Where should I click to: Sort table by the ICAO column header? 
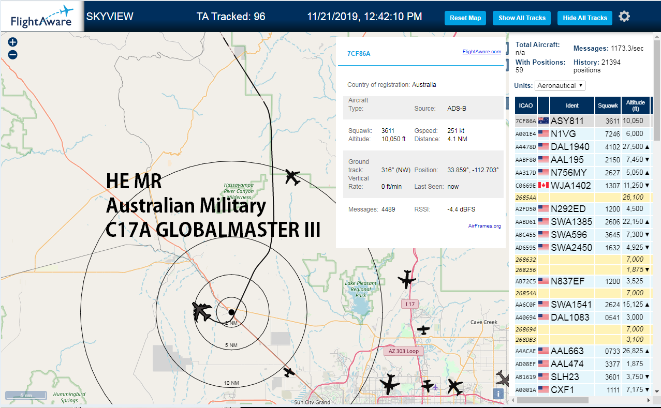526,105
